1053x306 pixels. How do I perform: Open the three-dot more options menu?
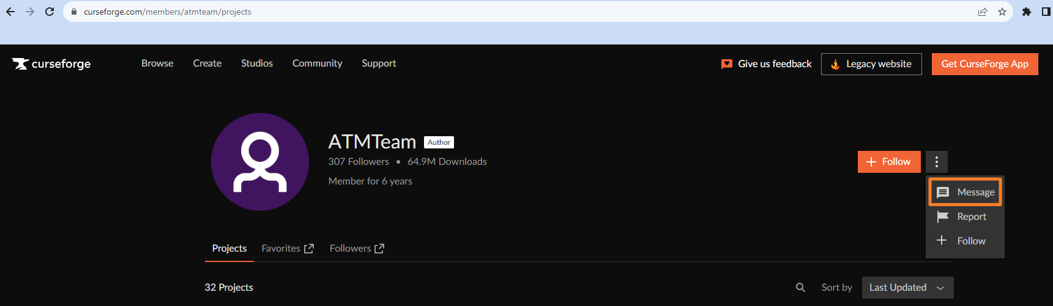pos(937,162)
